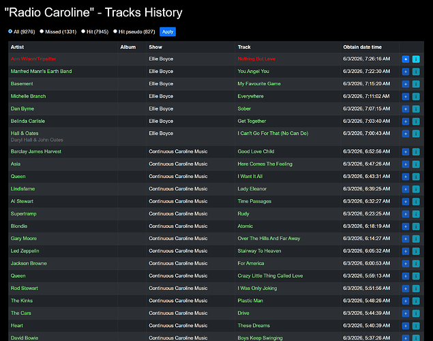Viewport: 433px width, 341px height.
Task: Open info icon for You Angel You
Action: [x=416, y=72]
